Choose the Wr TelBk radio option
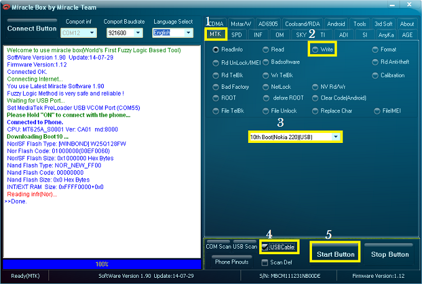422x284 pixels. point(277,75)
